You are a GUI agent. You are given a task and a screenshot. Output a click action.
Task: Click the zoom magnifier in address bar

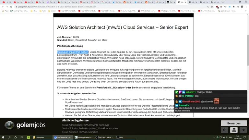pyautogui.click(x=208, y=6)
